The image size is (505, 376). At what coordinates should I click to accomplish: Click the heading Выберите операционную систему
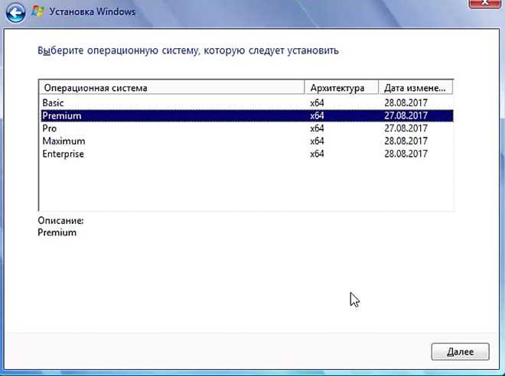coord(188,50)
